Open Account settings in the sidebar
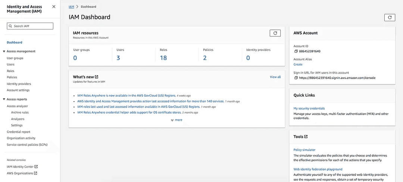This screenshot has width=403, height=182. [x=18, y=90]
